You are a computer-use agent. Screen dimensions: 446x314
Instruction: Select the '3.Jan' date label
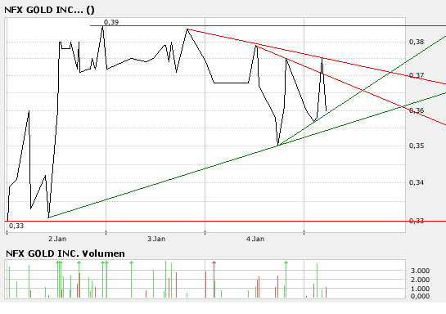pos(156,239)
